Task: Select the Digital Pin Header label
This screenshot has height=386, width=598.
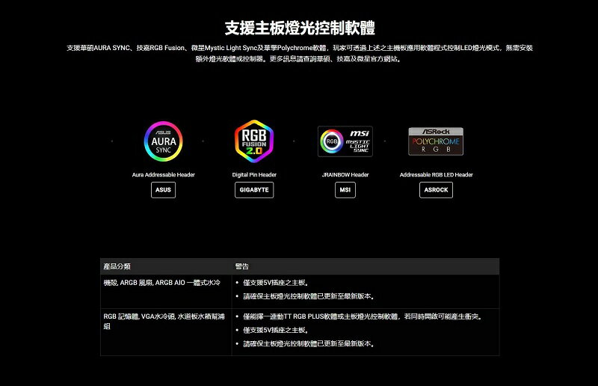Action: pyautogui.click(x=254, y=174)
